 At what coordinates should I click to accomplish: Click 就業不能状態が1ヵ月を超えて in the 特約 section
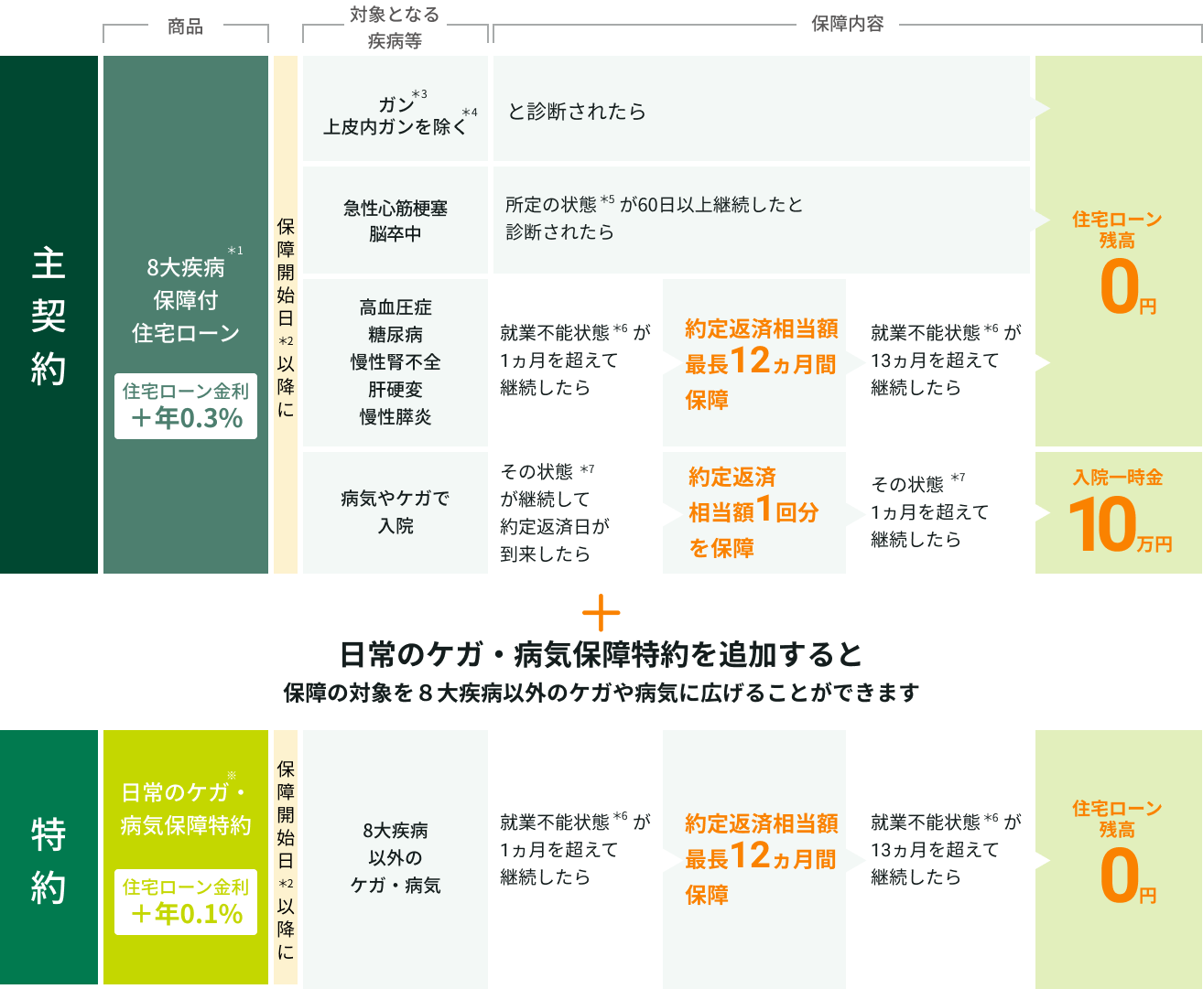tap(575, 849)
